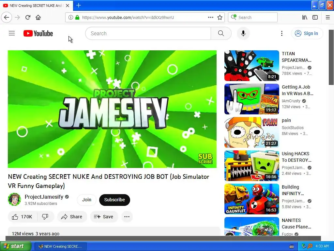The width and height of the screenshot is (334, 251).
Task: Dislike the video with thumbs down
Action: 45,217
